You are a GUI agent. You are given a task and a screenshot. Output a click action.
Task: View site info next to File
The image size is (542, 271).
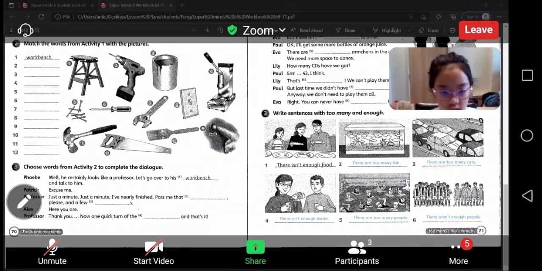click(58, 17)
